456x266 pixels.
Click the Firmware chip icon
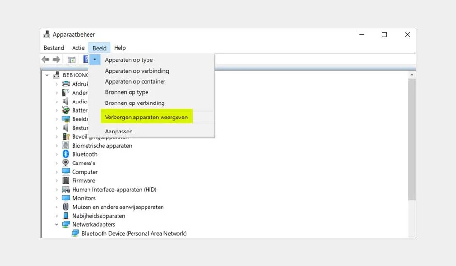tap(66, 180)
